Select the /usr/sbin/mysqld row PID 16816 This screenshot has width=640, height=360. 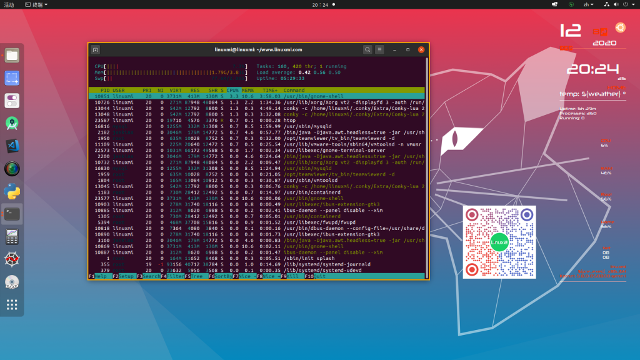pos(257,126)
